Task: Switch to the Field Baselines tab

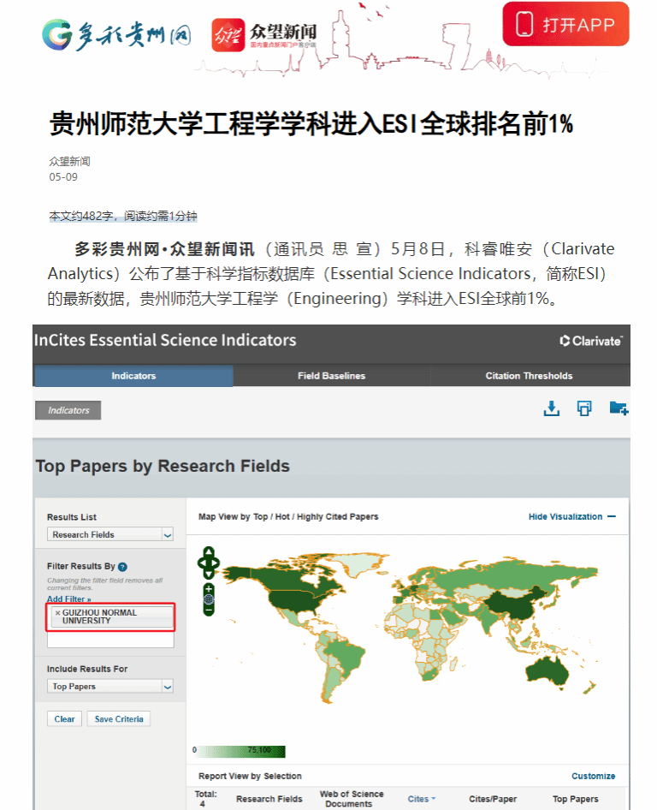Action: [x=331, y=376]
